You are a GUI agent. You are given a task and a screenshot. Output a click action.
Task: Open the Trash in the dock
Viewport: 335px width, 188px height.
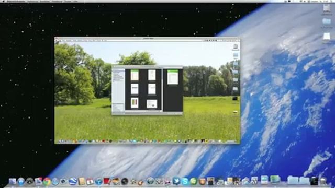click(x=323, y=181)
